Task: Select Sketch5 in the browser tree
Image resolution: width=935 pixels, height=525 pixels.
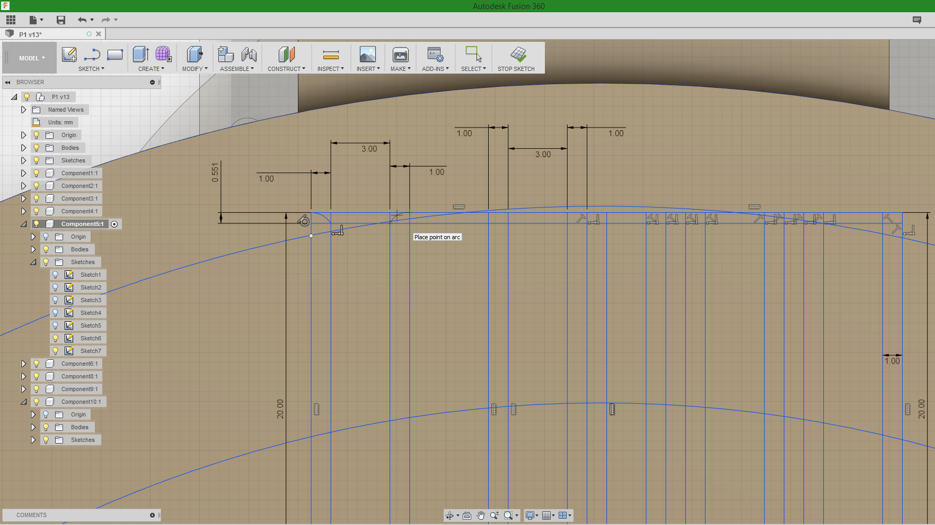Action: 91,325
